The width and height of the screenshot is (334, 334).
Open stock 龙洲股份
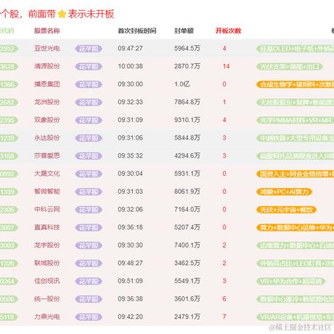tap(47, 102)
